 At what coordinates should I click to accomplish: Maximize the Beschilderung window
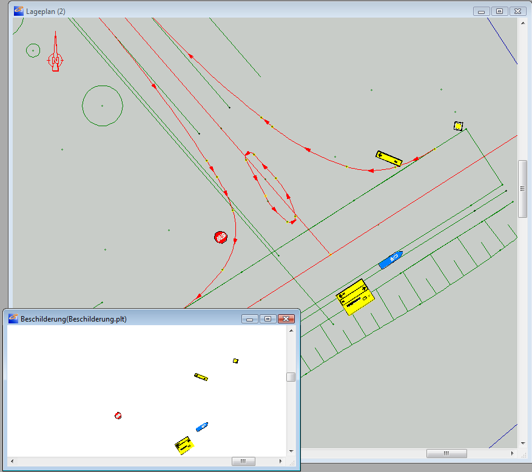[268, 319]
